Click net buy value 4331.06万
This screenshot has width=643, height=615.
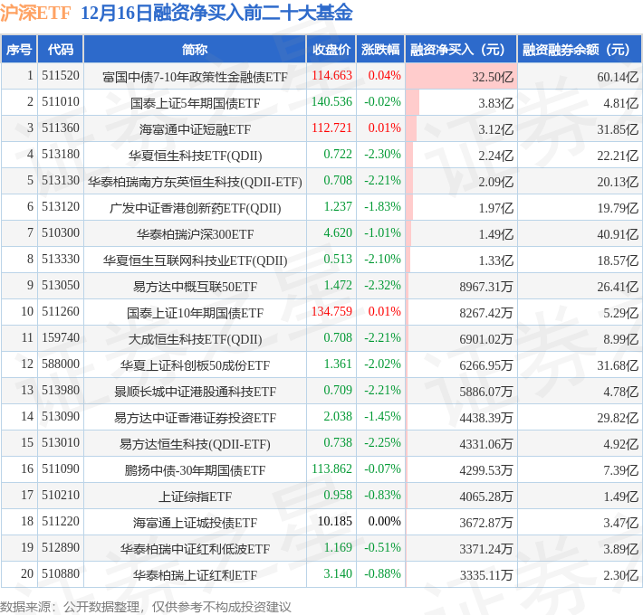pyautogui.click(x=486, y=444)
